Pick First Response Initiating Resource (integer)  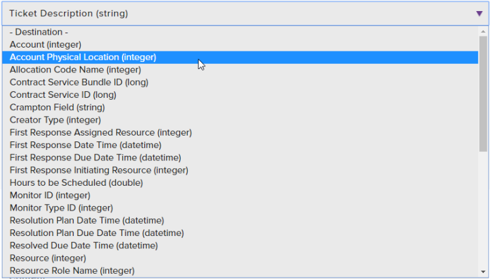click(x=99, y=170)
